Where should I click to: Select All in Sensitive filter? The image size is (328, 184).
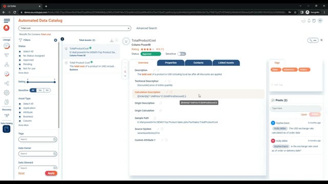pos(33,90)
